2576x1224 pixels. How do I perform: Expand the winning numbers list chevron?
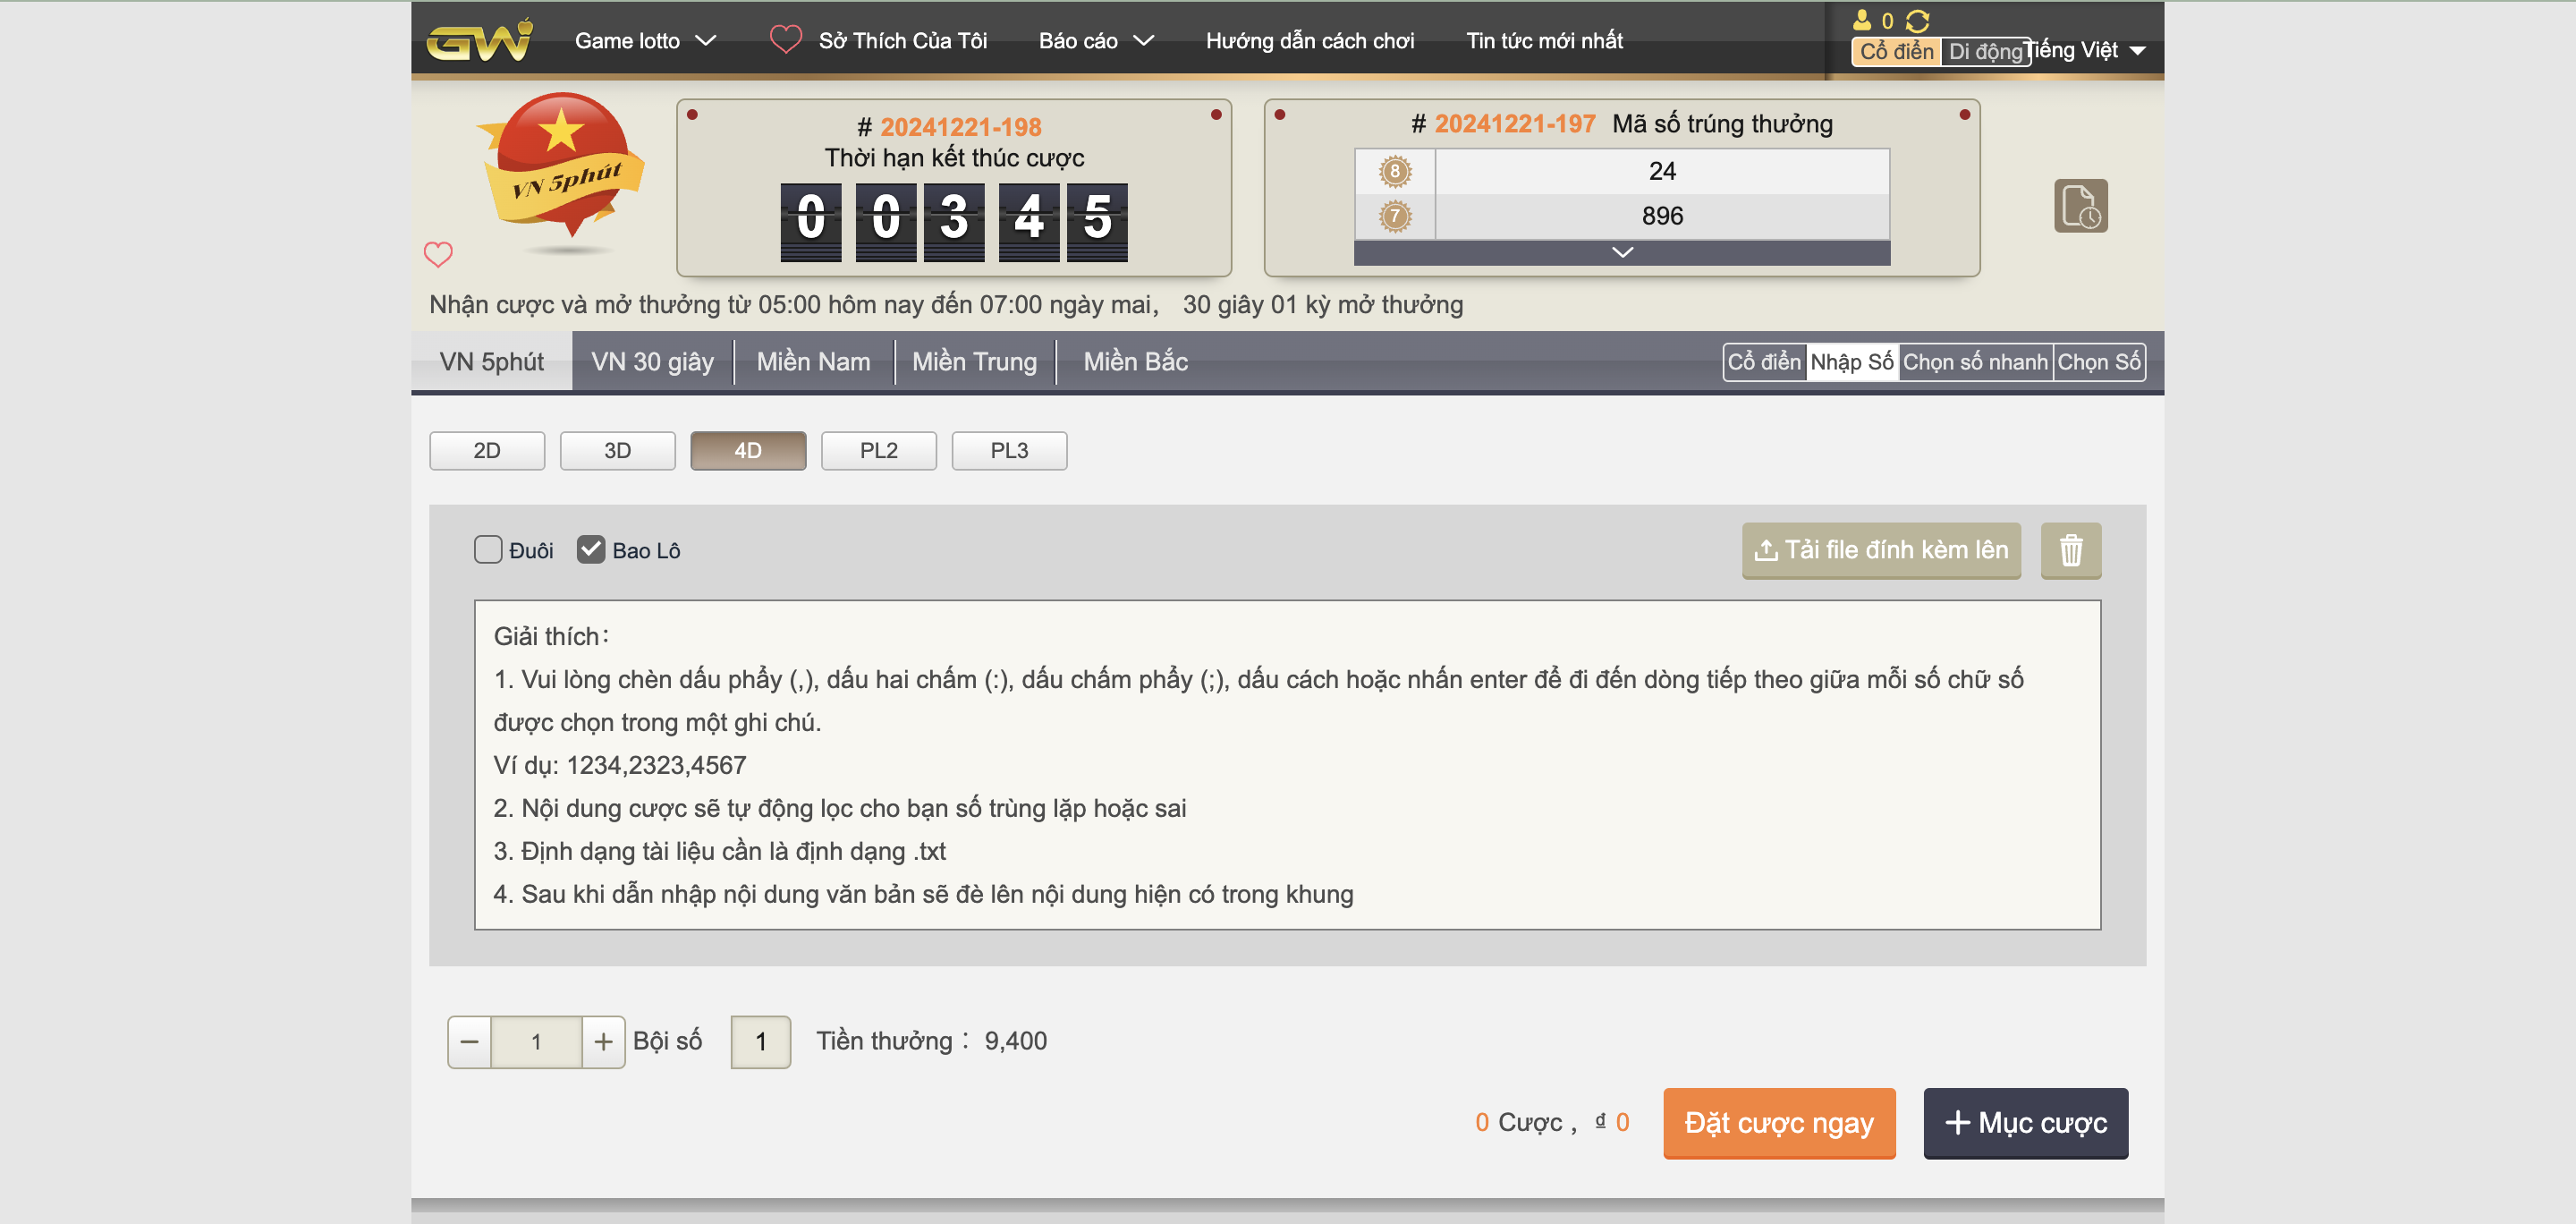1622,253
